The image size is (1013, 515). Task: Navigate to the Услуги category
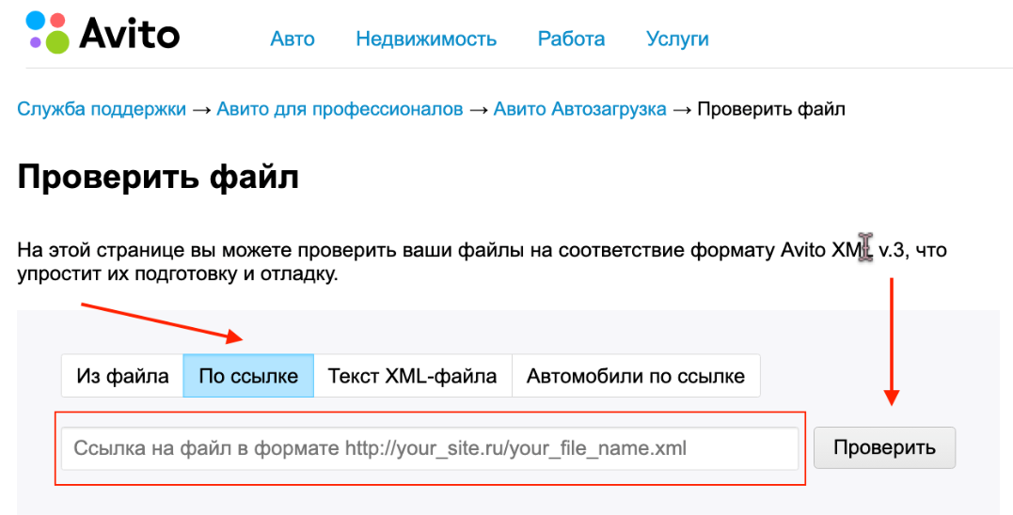tap(677, 39)
